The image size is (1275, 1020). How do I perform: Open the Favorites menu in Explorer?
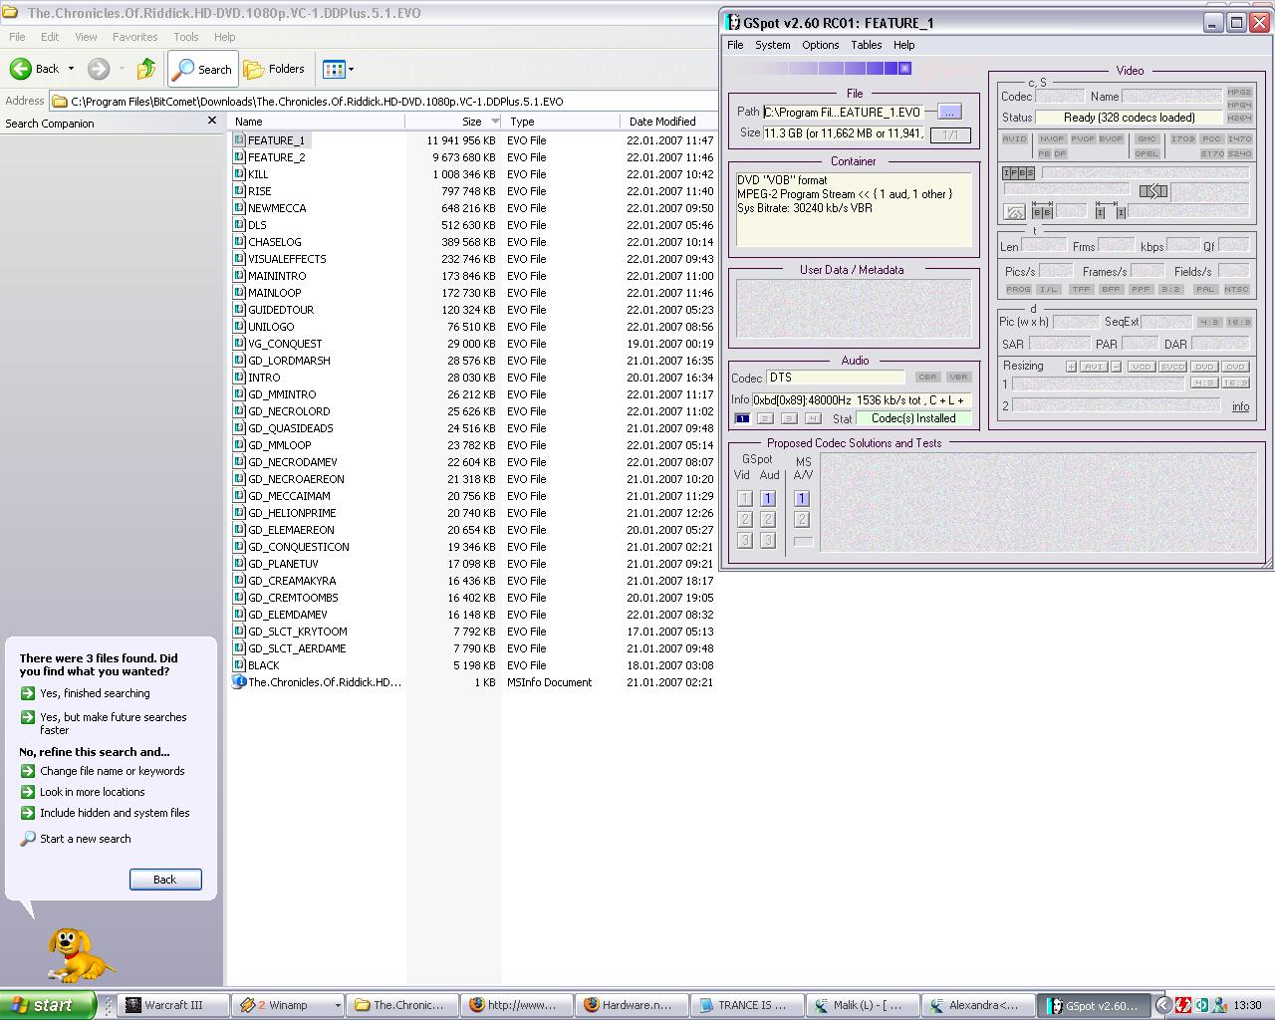(134, 37)
